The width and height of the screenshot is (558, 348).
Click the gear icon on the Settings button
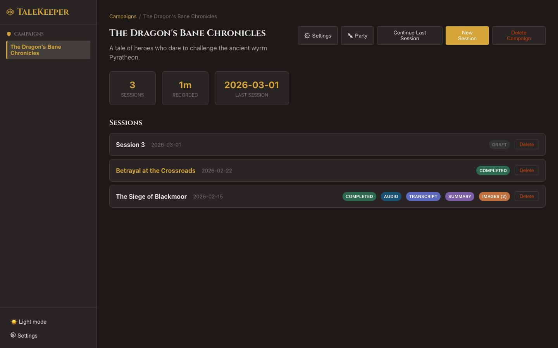(x=307, y=35)
